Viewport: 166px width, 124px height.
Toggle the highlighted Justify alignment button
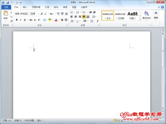tap(84, 17)
